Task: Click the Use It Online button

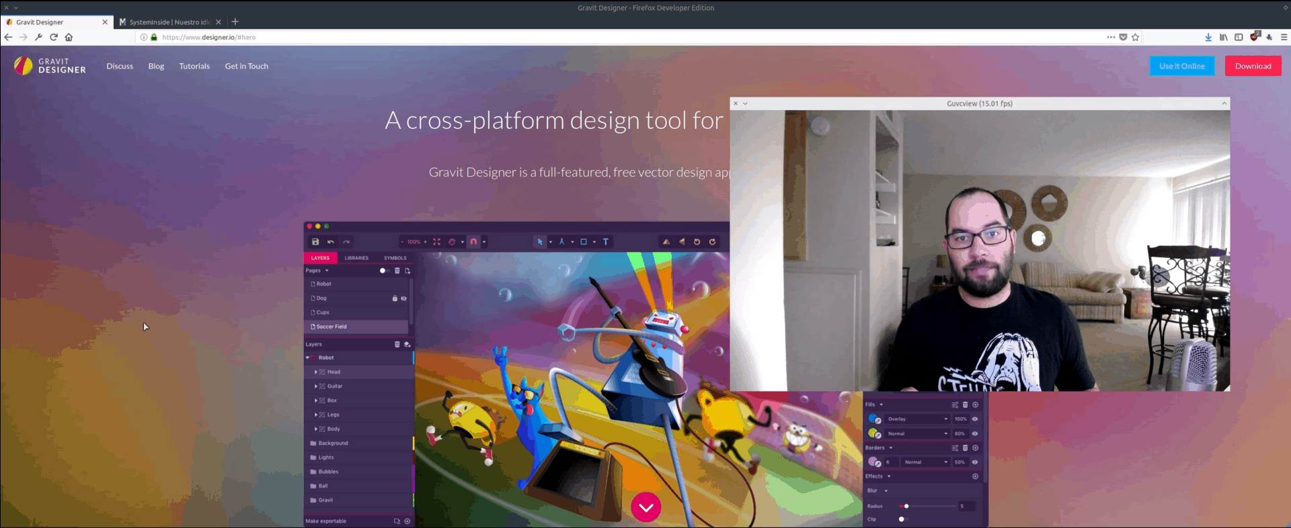Action: coord(1182,66)
